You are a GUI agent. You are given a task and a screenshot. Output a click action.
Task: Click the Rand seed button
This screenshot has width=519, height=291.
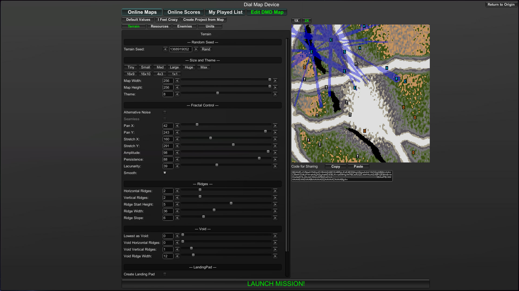pos(206,49)
